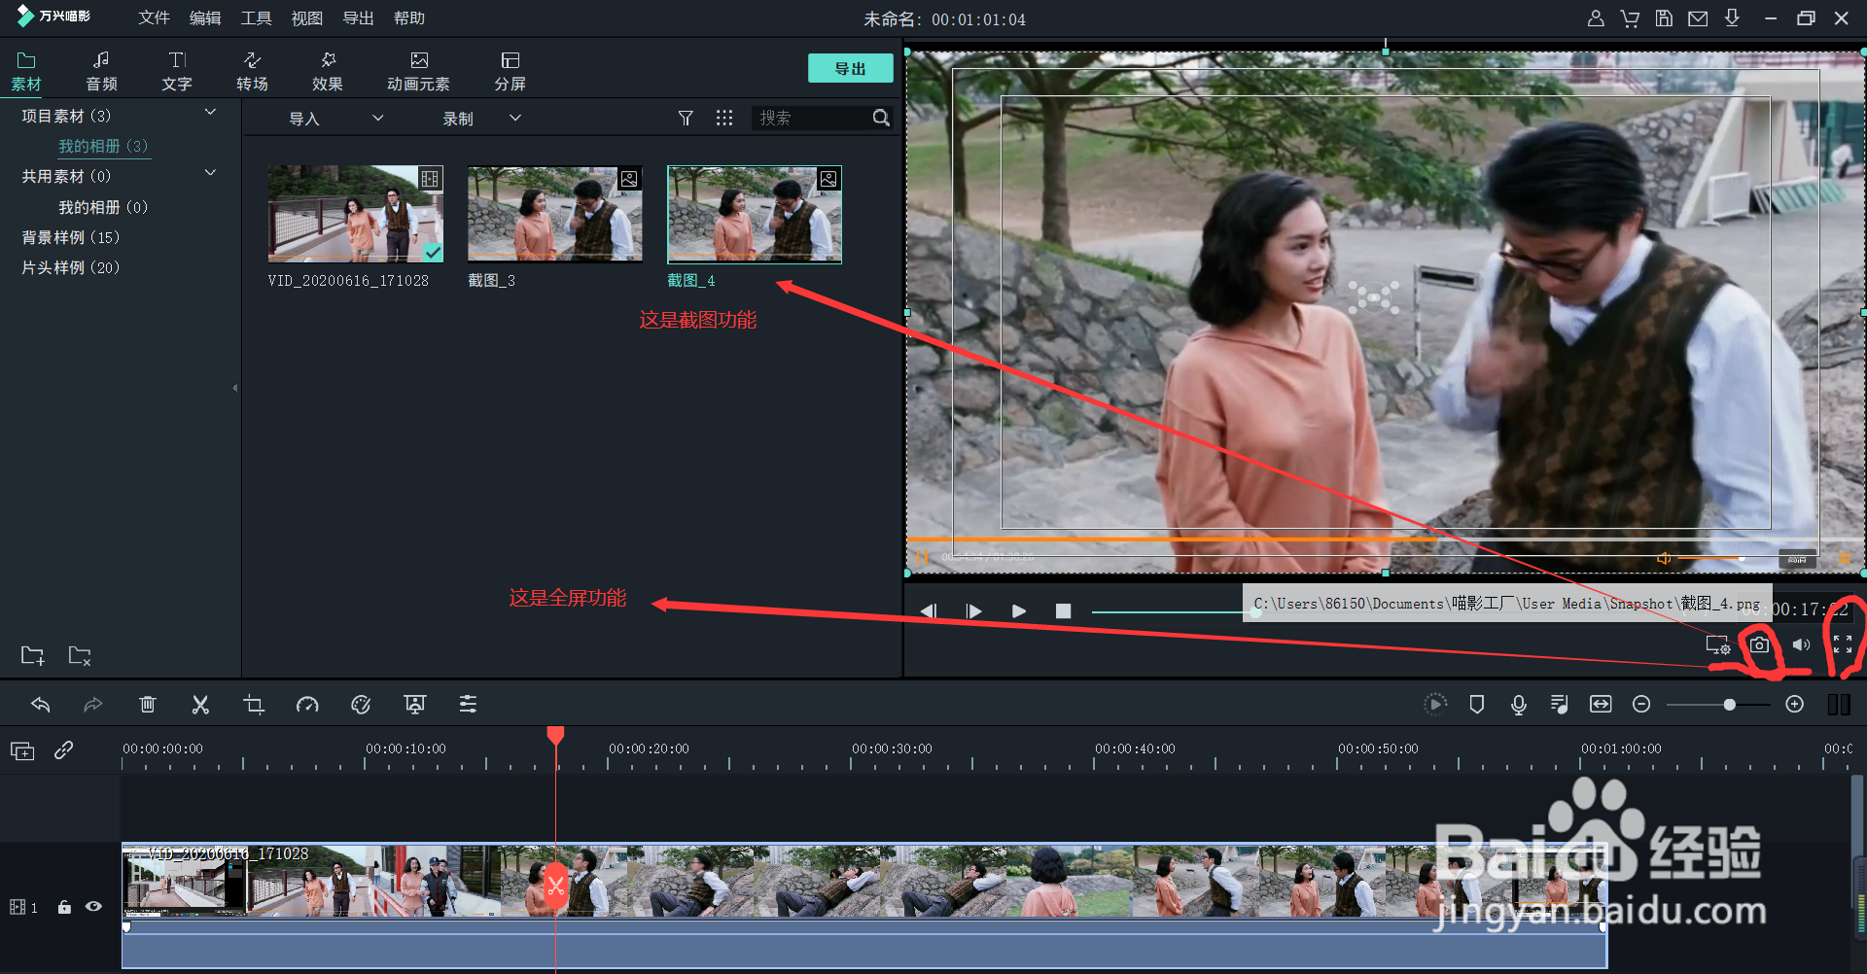Switch to the 效果 effects tab
The width and height of the screenshot is (1867, 974).
tap(328, 72)
